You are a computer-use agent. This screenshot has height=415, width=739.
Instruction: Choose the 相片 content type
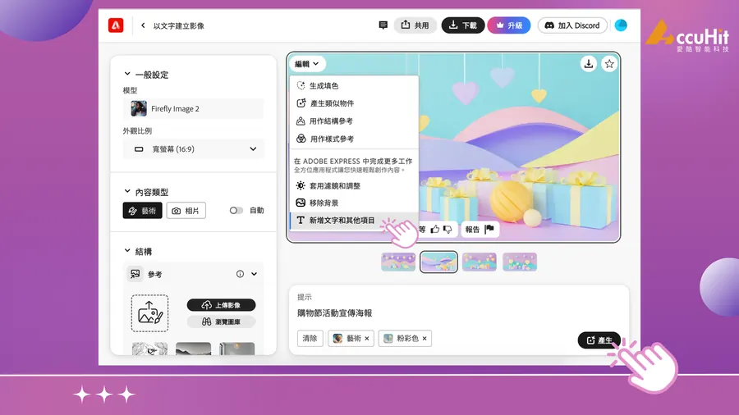[186, 210]
